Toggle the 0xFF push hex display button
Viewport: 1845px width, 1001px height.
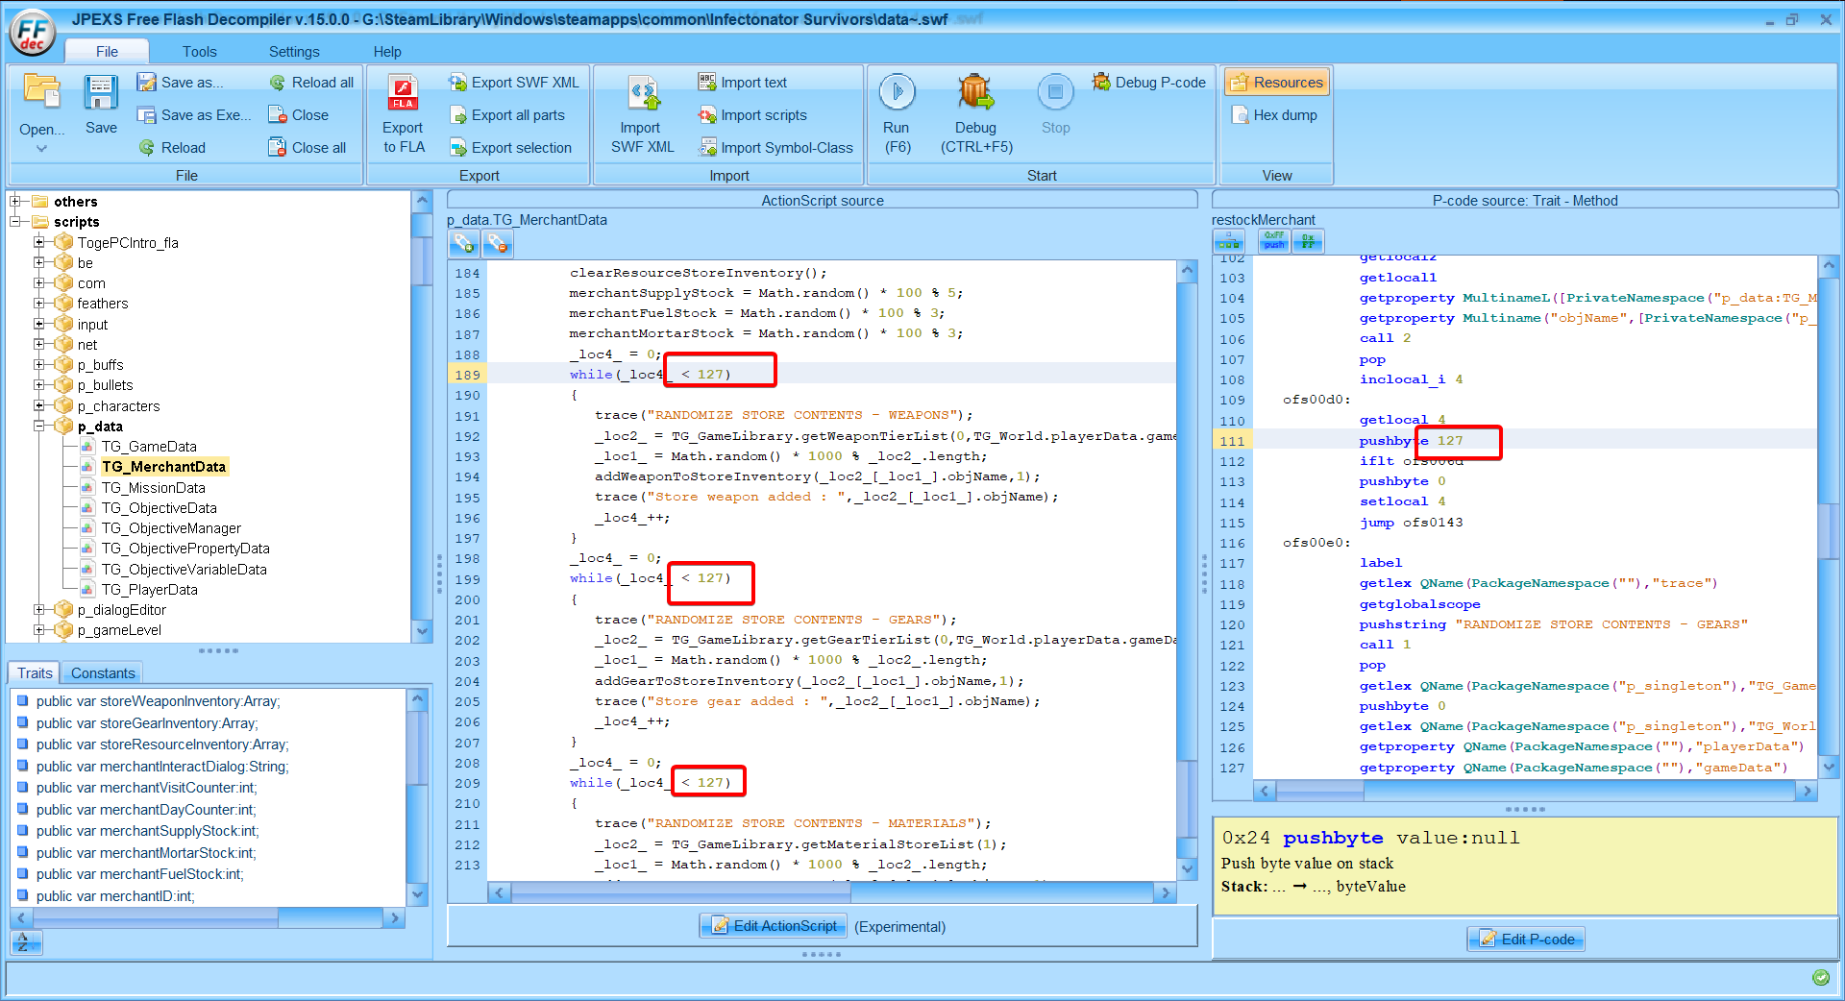point(1274,241)
